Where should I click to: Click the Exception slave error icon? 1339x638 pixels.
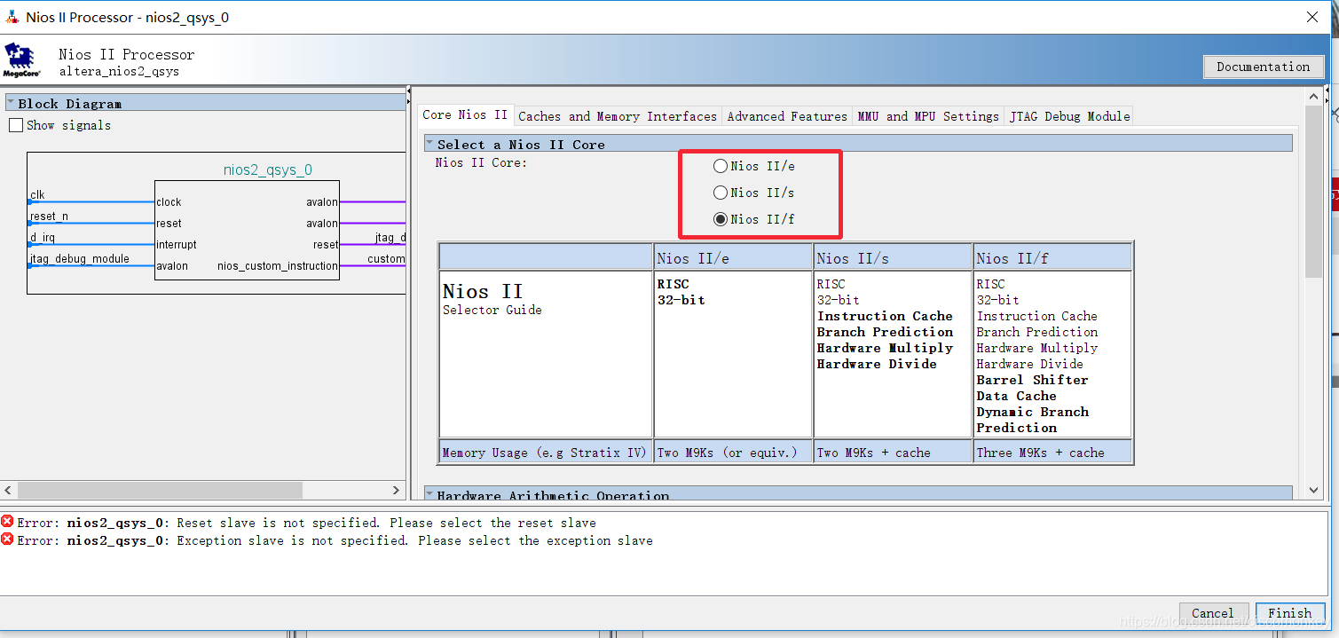(x=7, y=540)
